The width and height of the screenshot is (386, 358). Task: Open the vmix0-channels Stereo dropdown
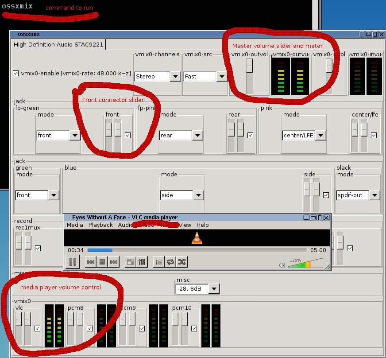tap(175, 76)
